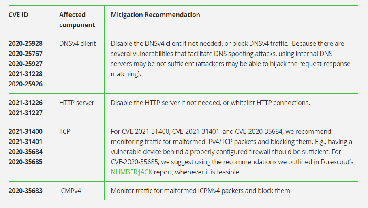368x208 pixels.
Task: Click the CVE ID column header
Action: pyautogui.click(x=18, y=15)
